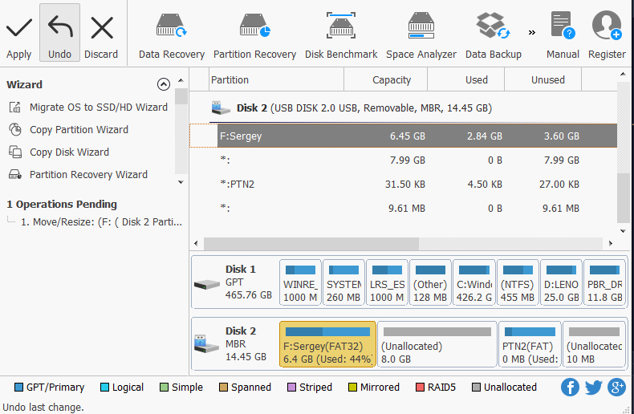Select the (NTFS) 455 MB partition block
This screenshot has width=634, height=414.
click(518, 282)
